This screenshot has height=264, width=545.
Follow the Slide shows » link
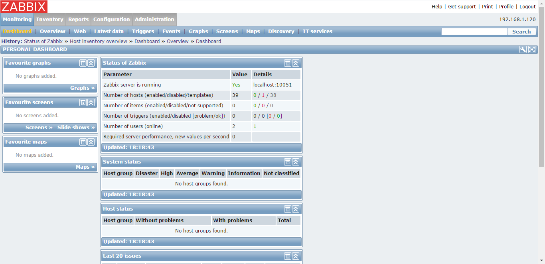pos(76,128)
